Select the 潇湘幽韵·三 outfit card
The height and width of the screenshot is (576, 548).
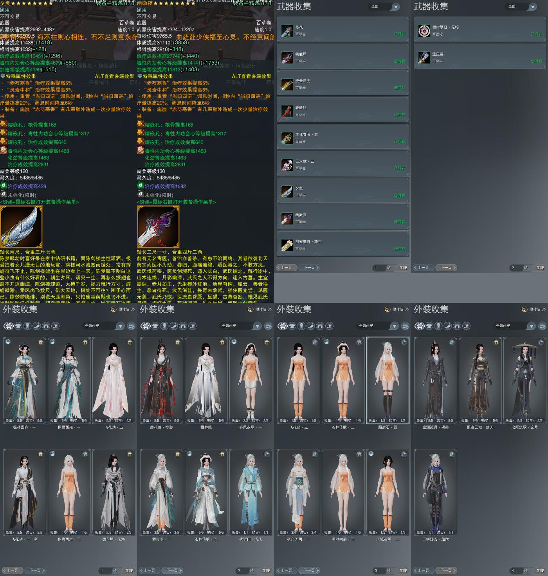click(x=343, y=492)
